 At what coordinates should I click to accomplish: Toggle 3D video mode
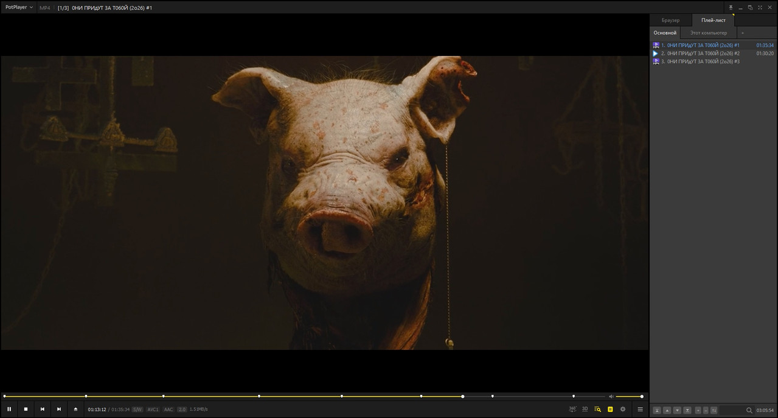coord(585,409)
